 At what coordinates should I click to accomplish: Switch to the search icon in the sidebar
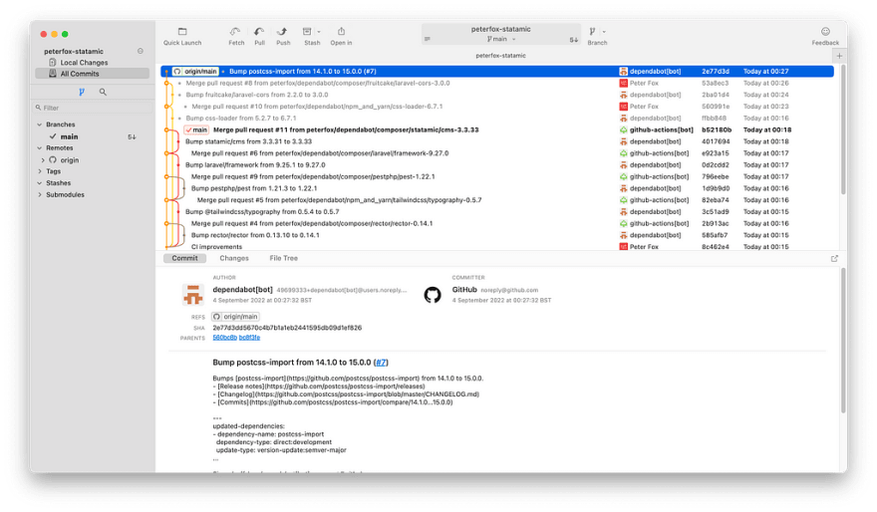[x=103, y=92]
